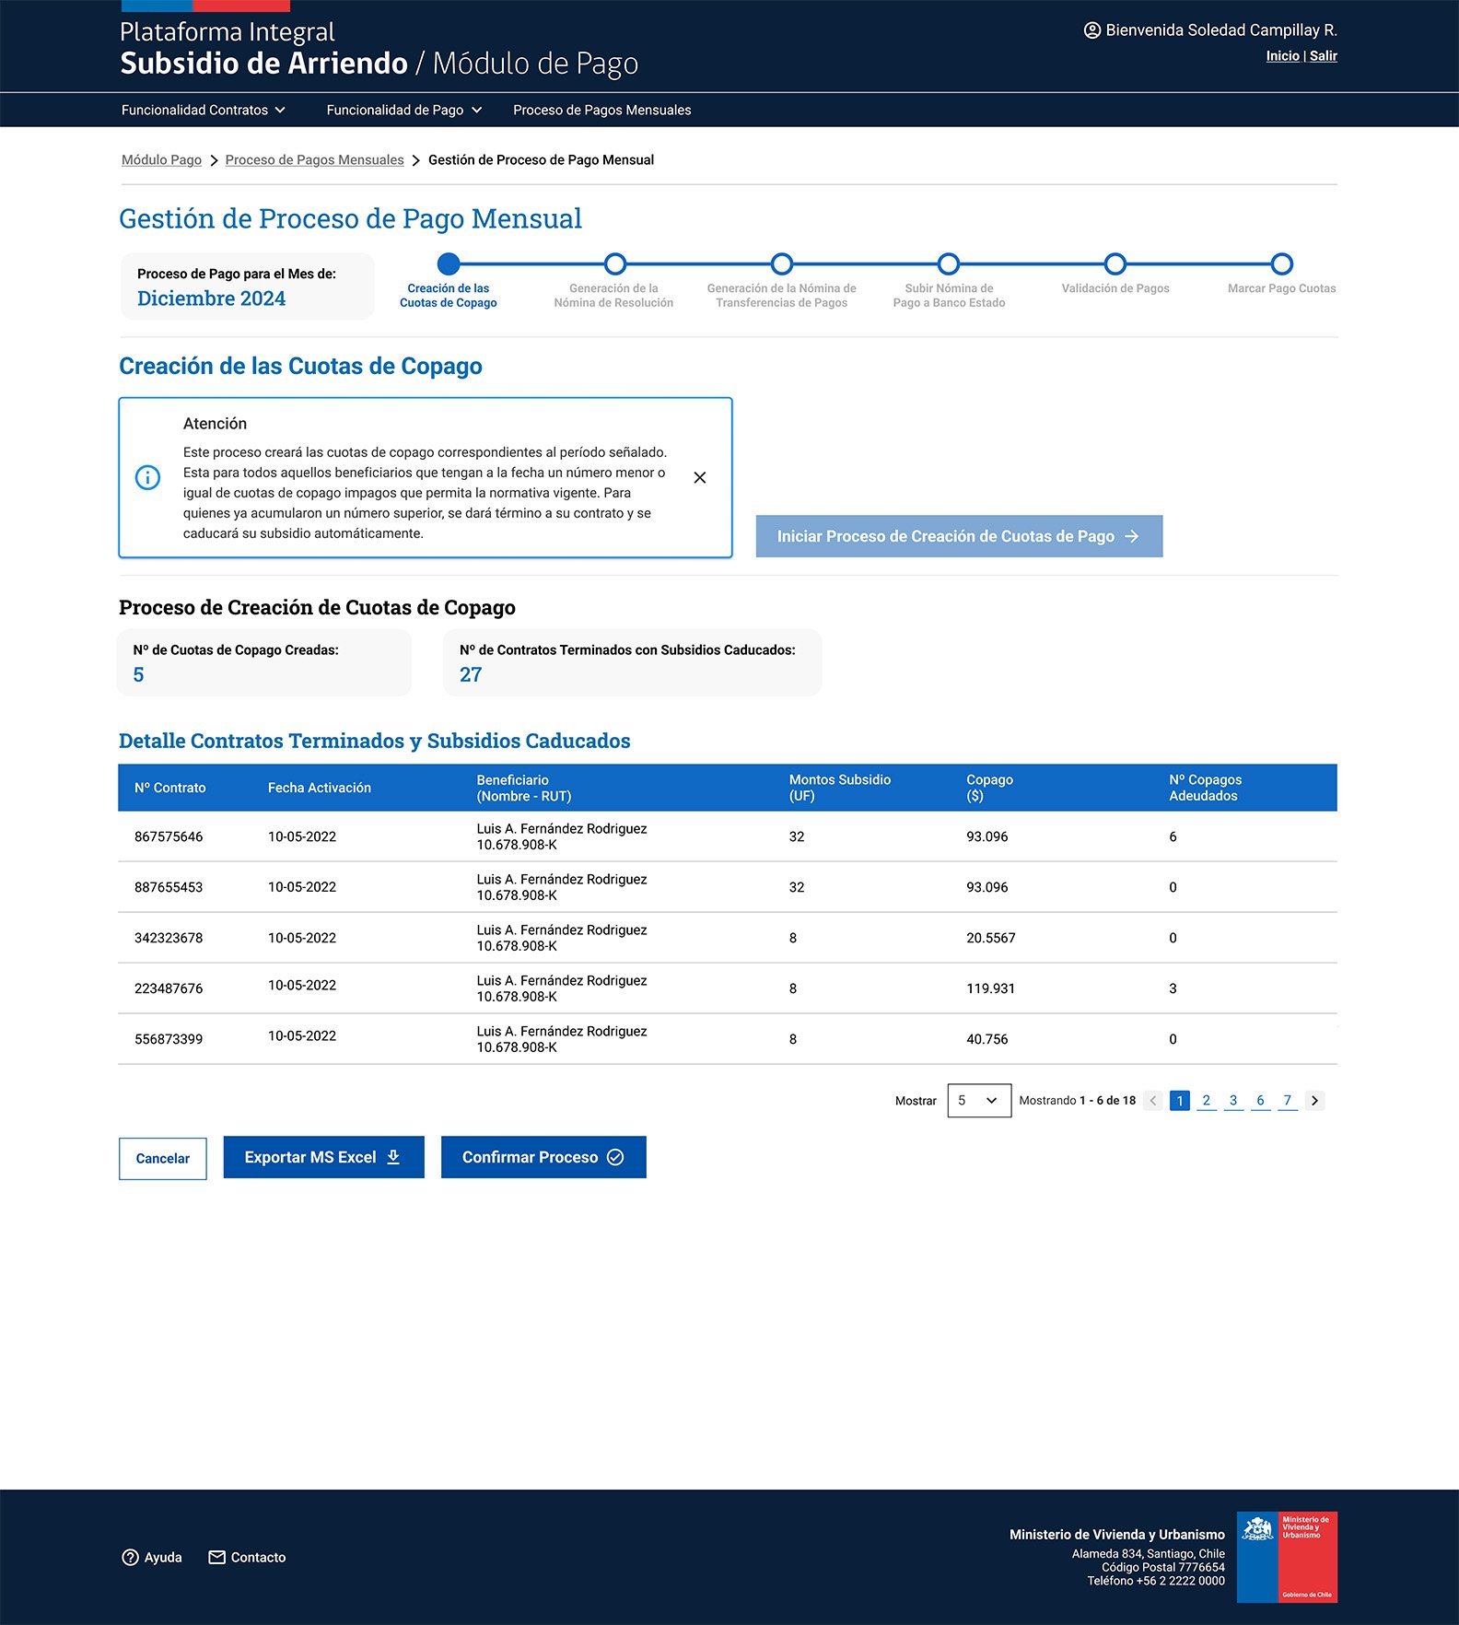
Task: Click value 27 of Contratos Terminados
Action: [x=471, y=675]
